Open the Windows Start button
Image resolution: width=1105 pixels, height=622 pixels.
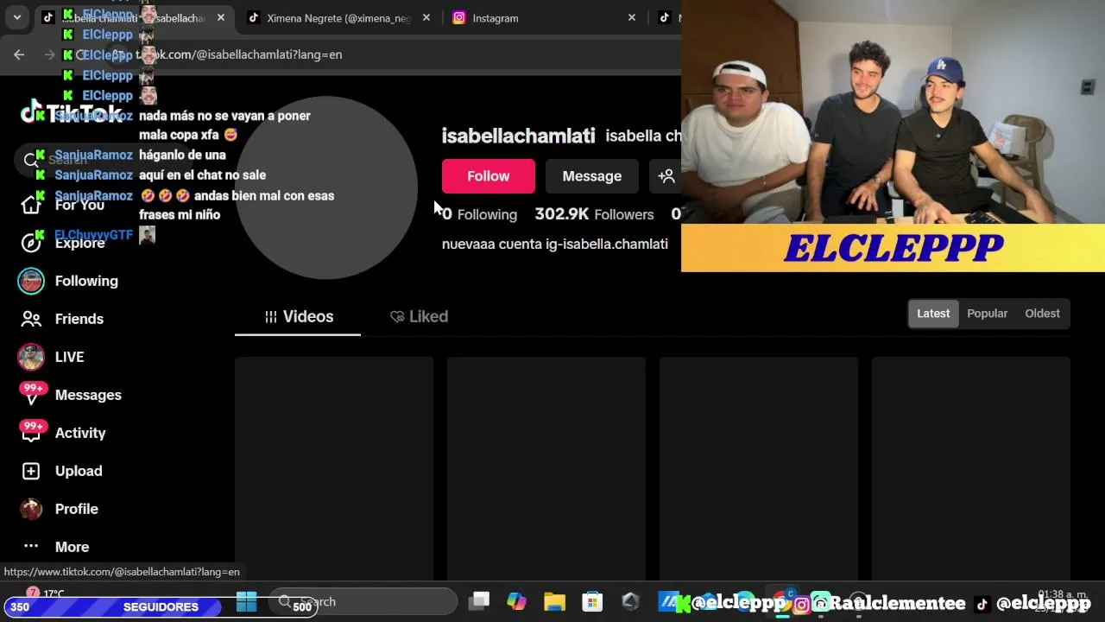(246, 601)
